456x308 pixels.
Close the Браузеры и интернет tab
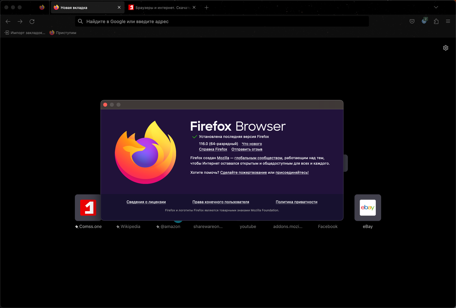(194, 7)
